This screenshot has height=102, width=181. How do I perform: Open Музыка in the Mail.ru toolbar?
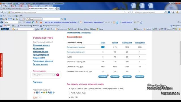pyautogui.click(x=147, y=29)
